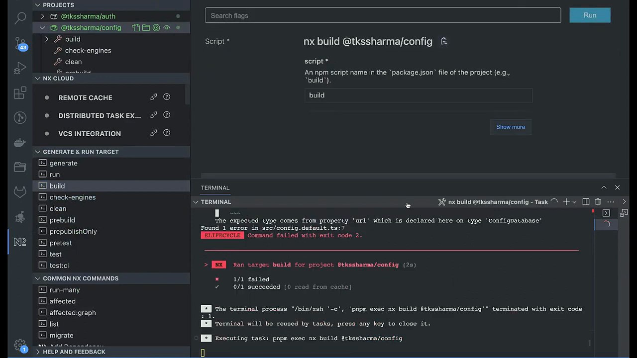Open help for Remote Cache
The height and width of the screenshot is (358, 637).
167,97
